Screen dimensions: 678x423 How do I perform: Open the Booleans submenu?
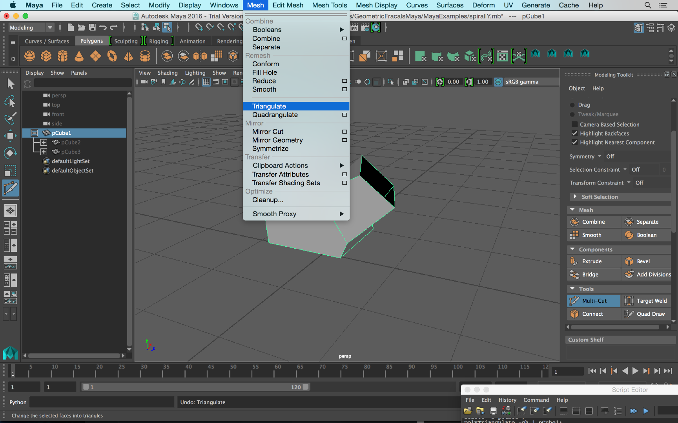(x=296, y=30)
